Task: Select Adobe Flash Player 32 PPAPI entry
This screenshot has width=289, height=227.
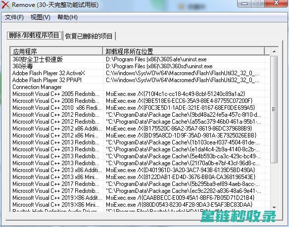Action: [140, 80]
